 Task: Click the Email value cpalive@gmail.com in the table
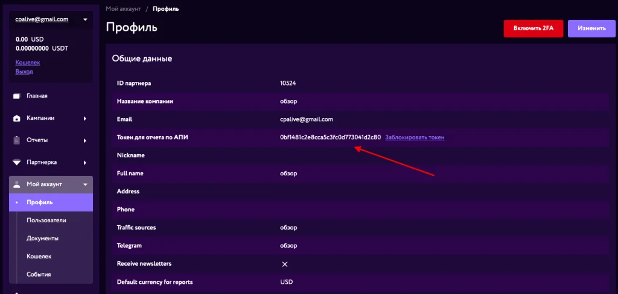click(x=306, y=119)
